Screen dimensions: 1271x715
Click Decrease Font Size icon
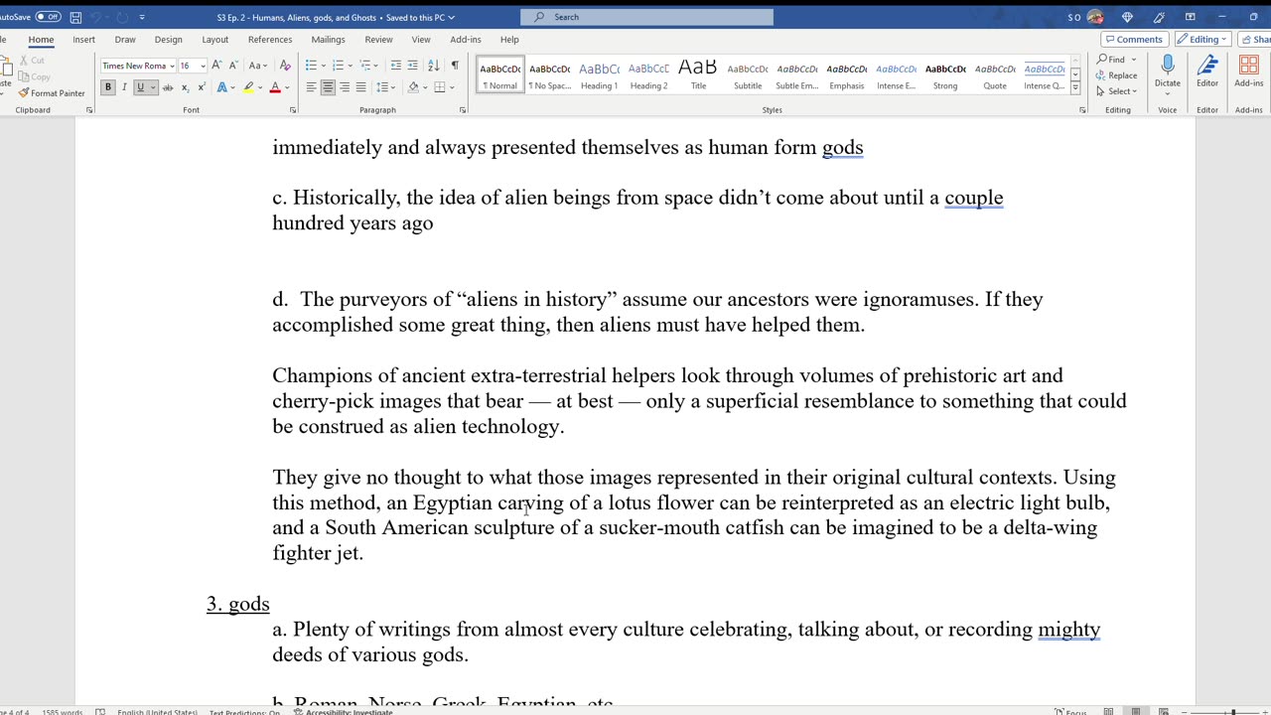[233, 66]
